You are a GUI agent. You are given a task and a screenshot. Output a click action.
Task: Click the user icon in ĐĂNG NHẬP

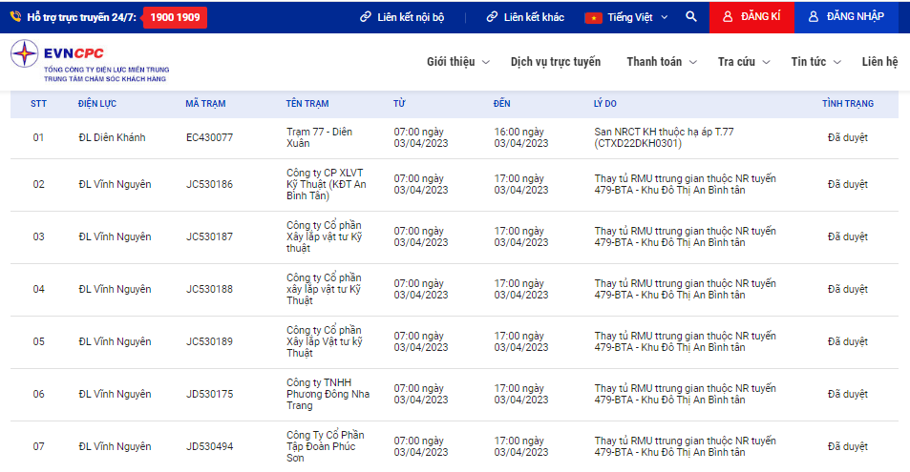814,17
